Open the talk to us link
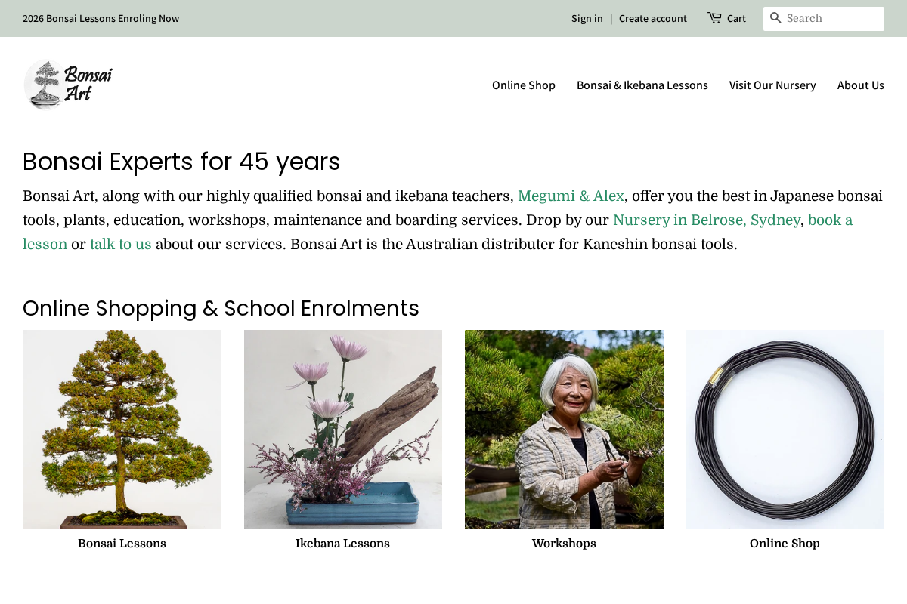 tap(120, 244)
